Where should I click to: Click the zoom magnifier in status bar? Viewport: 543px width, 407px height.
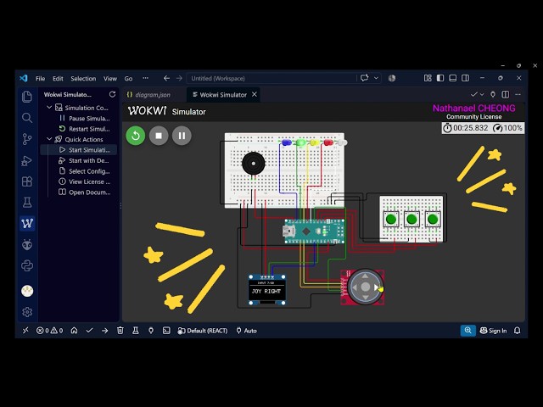pyautogui.click(x=467, y=331)
